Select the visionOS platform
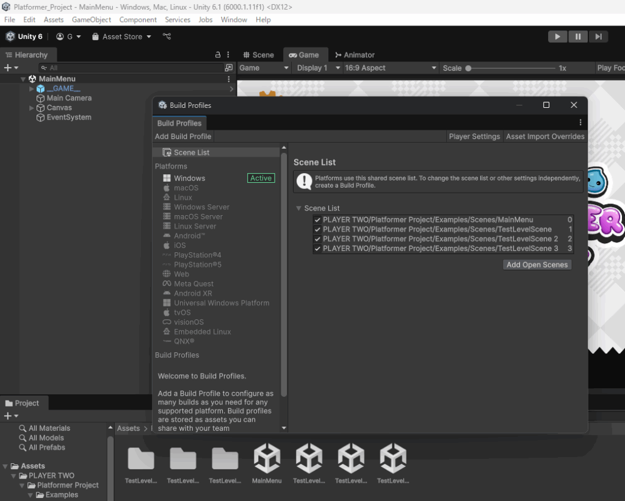This screenshot has width=625, height=501. [x=216, y=322]
